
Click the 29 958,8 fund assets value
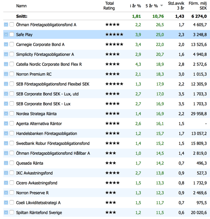[x=199, y=114]
